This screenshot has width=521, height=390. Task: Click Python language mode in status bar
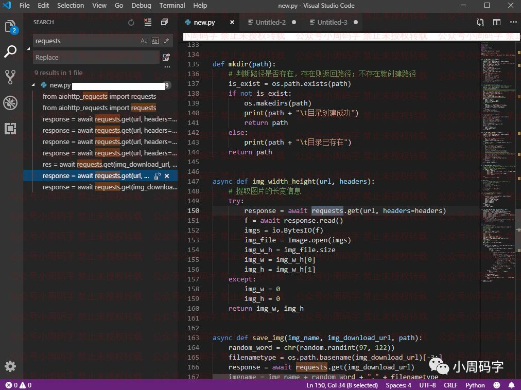pos(475,385)
